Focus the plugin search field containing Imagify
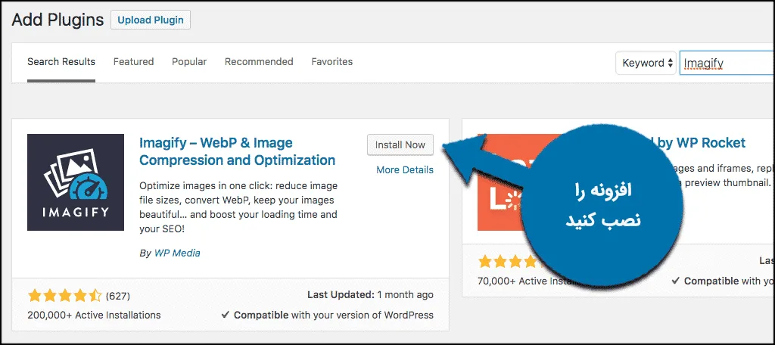Image resolution: width=775 pixels, height=345 pixels. tap(727, 63)
